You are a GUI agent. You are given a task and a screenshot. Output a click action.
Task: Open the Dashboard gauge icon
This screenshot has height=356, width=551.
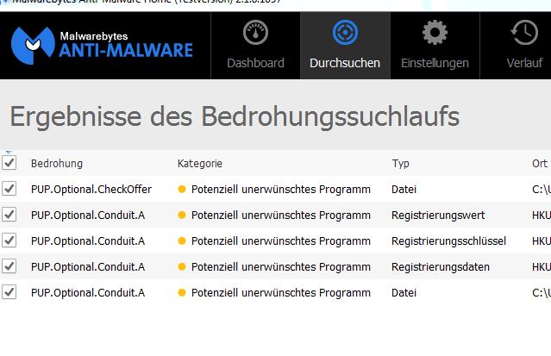255,33
